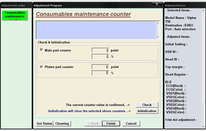
Task: Click the 'Model Name : Stylus' text
Action: pos(181,18)
